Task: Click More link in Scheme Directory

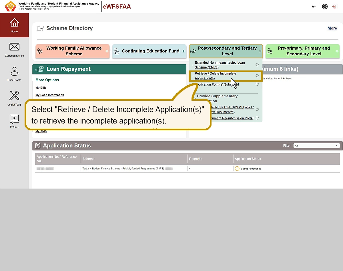Action: click(332, 28)
